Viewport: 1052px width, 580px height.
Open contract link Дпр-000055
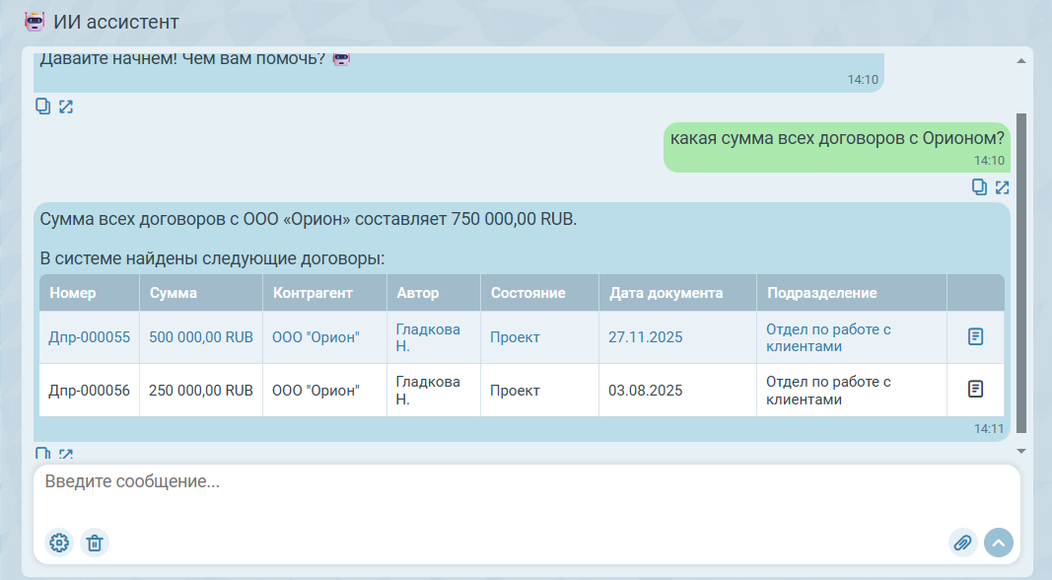click(89, 337)
